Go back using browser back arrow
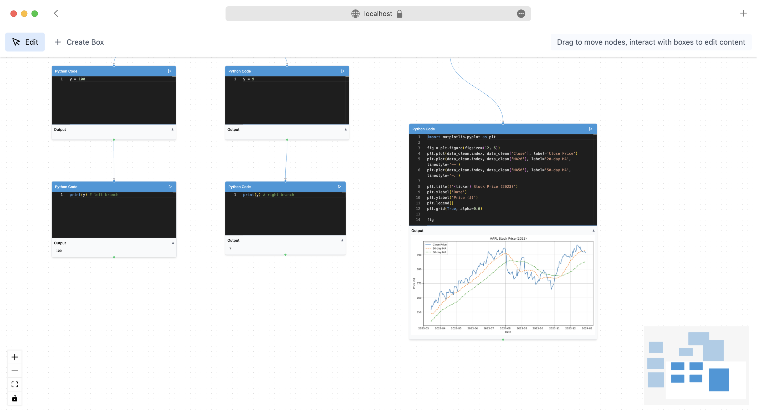 (x=56, y=13)
